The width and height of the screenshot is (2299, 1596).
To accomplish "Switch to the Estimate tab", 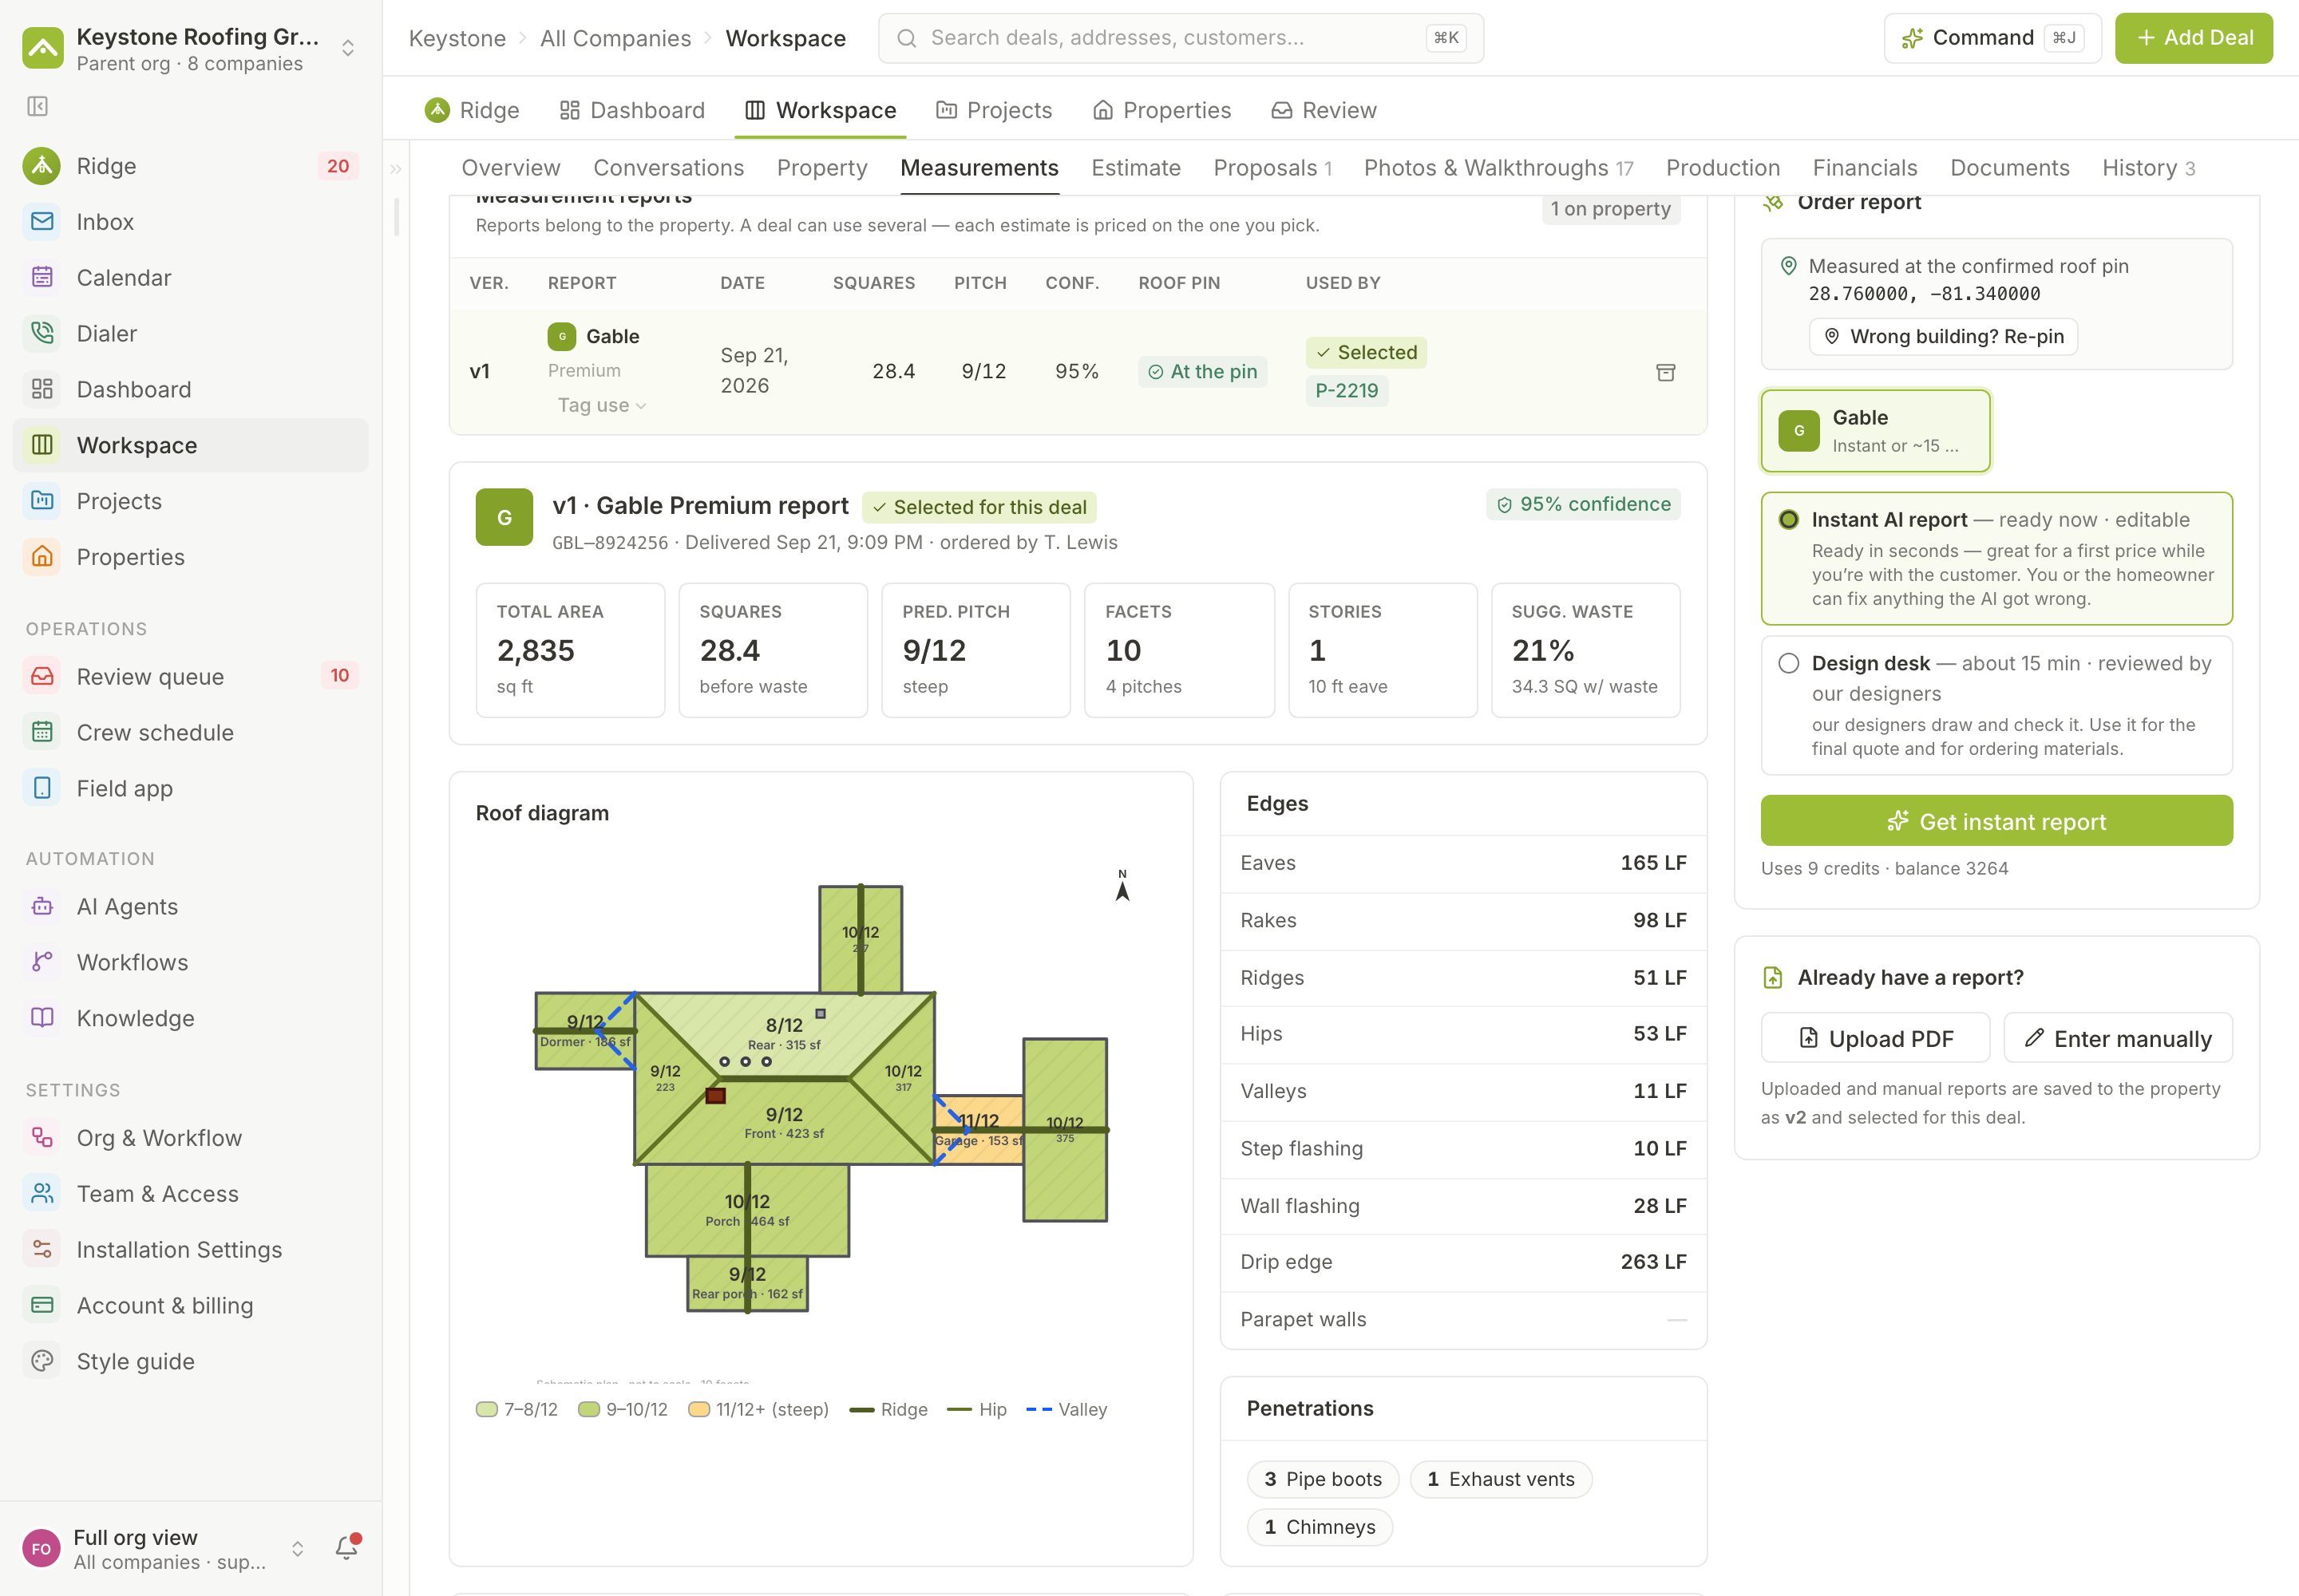I will [x=1135, y=168].
